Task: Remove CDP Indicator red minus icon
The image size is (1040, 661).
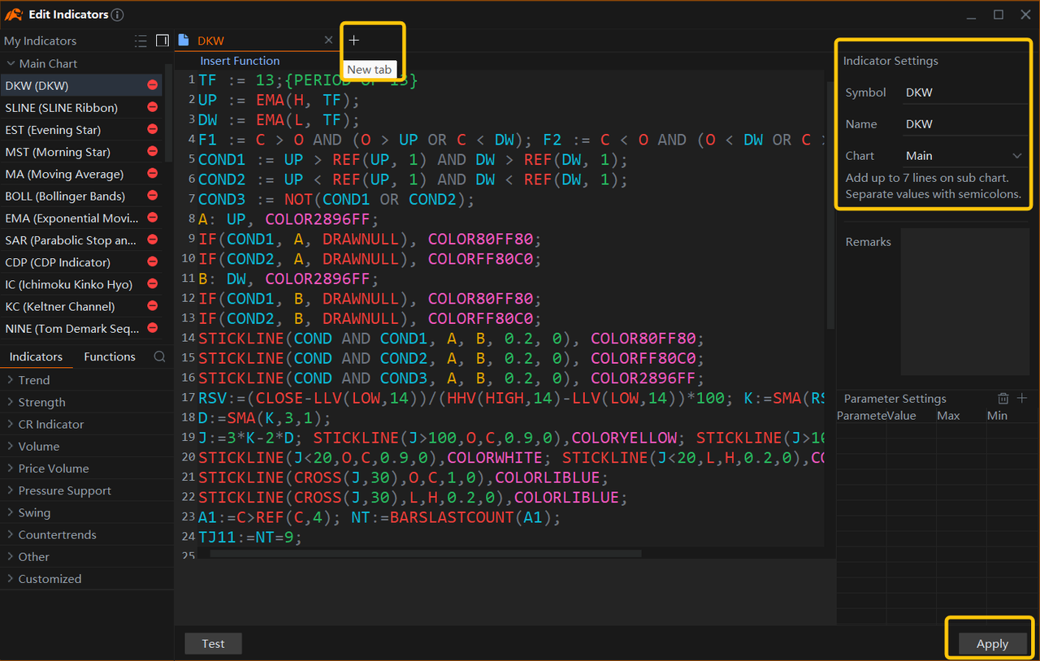Action: pos(152,262)
